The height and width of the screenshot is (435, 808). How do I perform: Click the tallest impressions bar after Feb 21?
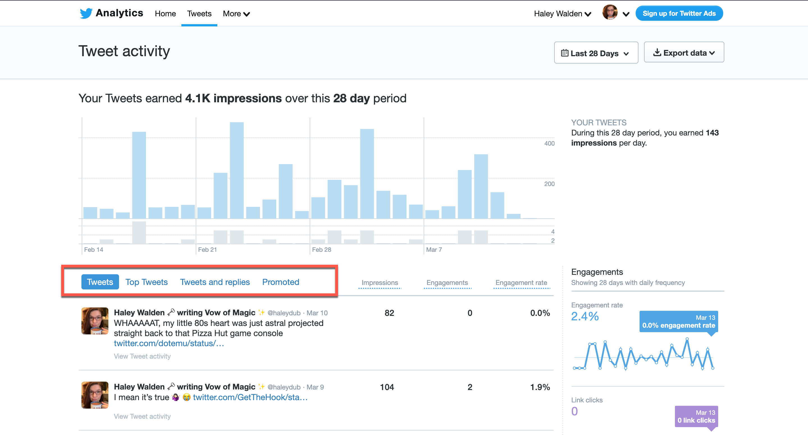point(236,170)
